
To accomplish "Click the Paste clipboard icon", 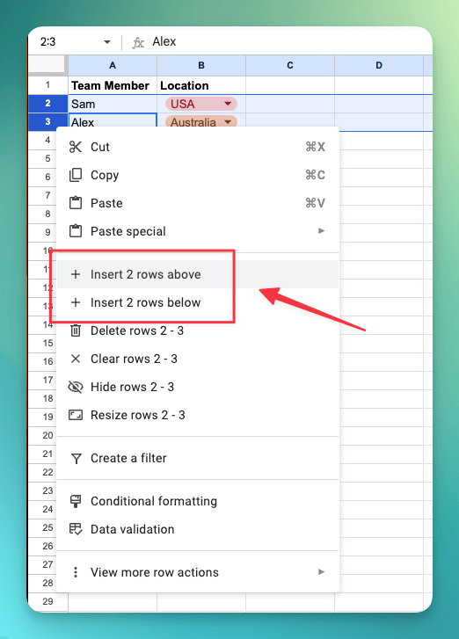I will click(x=76, y=203).
